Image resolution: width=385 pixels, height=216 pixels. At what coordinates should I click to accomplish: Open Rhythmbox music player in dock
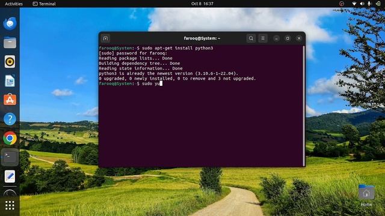tap(10, 61)
